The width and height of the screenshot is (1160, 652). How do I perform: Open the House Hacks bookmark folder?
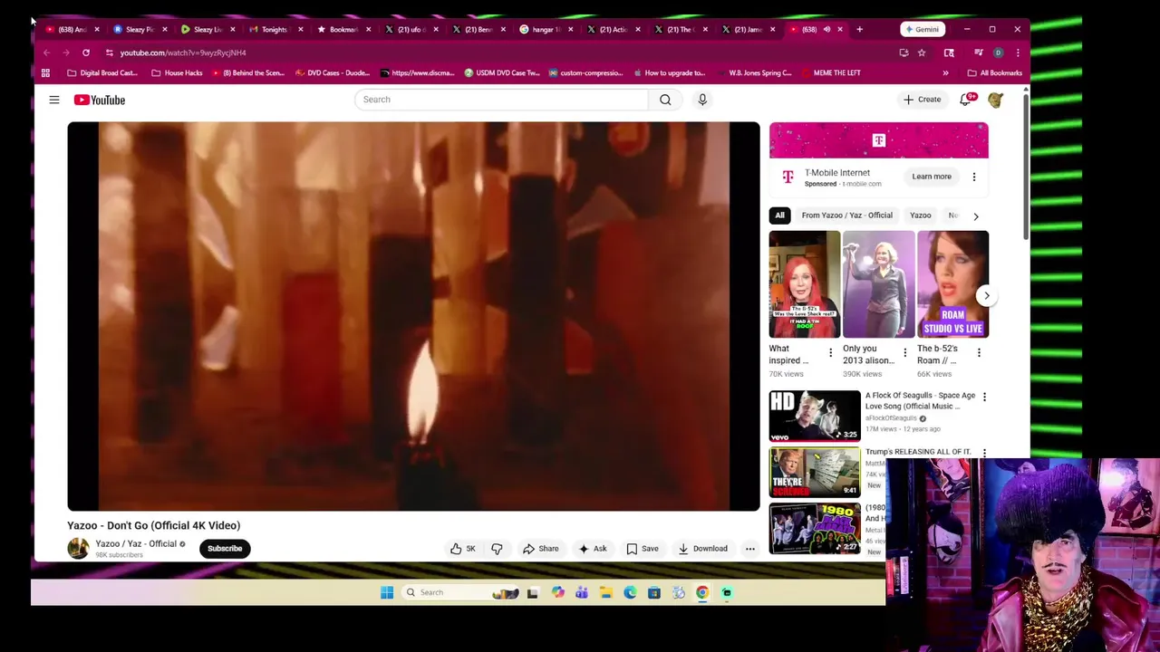point(177,72)
